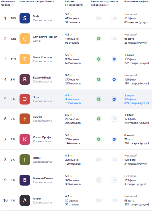Image resolution: width=152 pixels, height=211 pixels.
Task: Click the help icon beside информации header
Action: [x=108, y=5]
